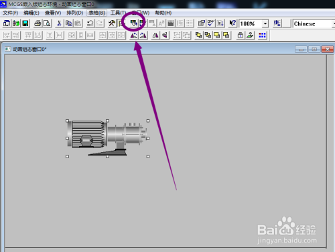Bring object to front layer icon
The height and width of the screenshot is (252, 335).
pos(198,35)
